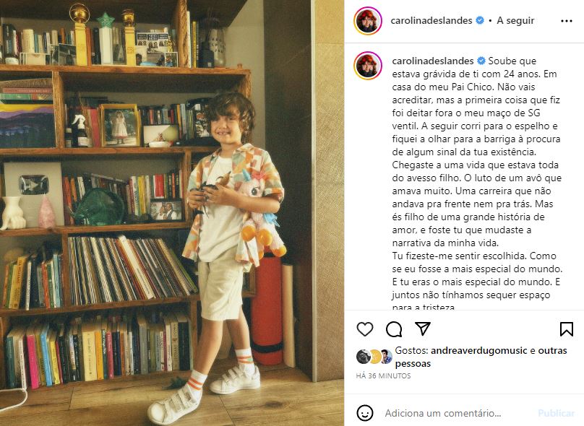Open the three-dot more options menu
Image resolution: width=584 pixels, height=426 pixels.
coord(567,21)
